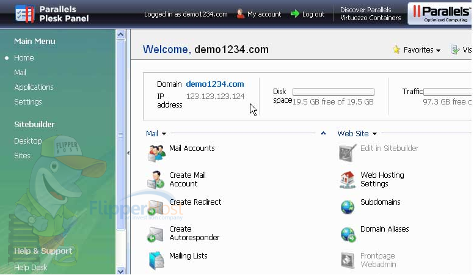Expand the Mail section dropdown arrow

(164, 134)
